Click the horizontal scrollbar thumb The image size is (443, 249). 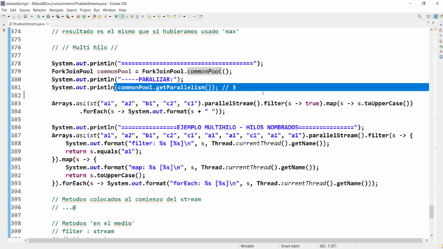click(x=225, y=240)
